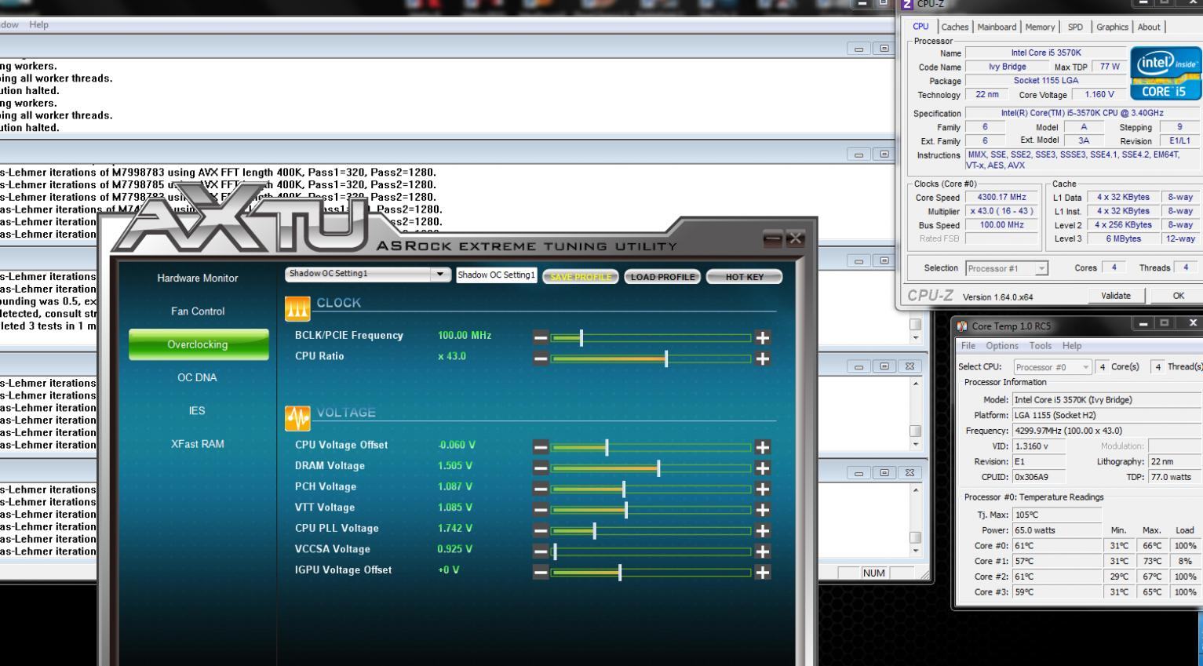The image size is (1203, 666).
Task: Decrease CPU Ratio with minus button
Action: tap(541, 359)
